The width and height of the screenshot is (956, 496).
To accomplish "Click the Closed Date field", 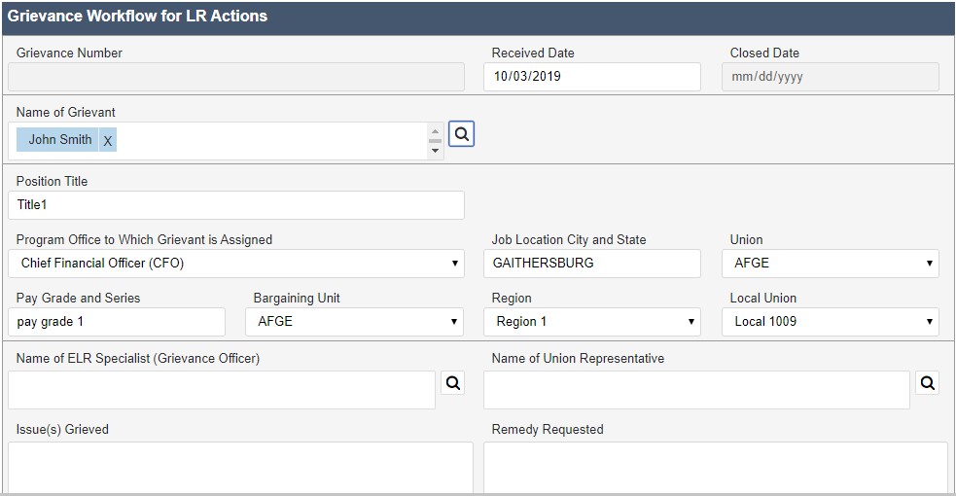I will [831, 77].
